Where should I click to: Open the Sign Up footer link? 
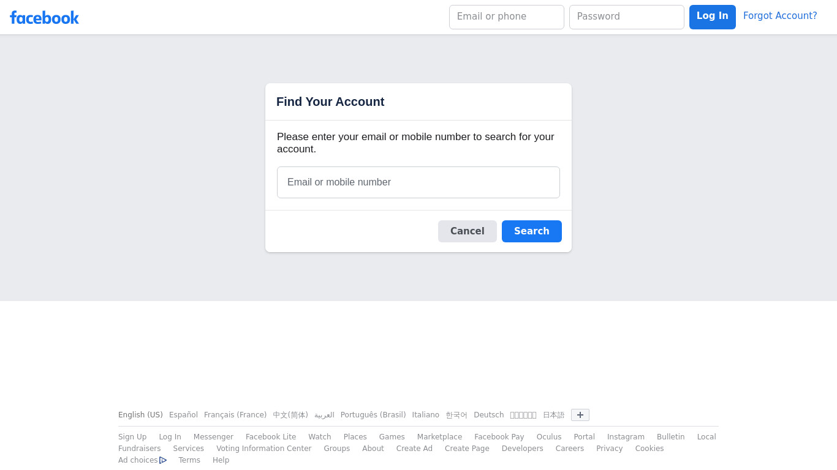coord(132,437)
